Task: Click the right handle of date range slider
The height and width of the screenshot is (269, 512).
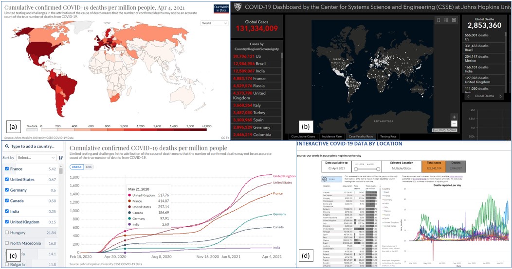Action: pos(378,169)
